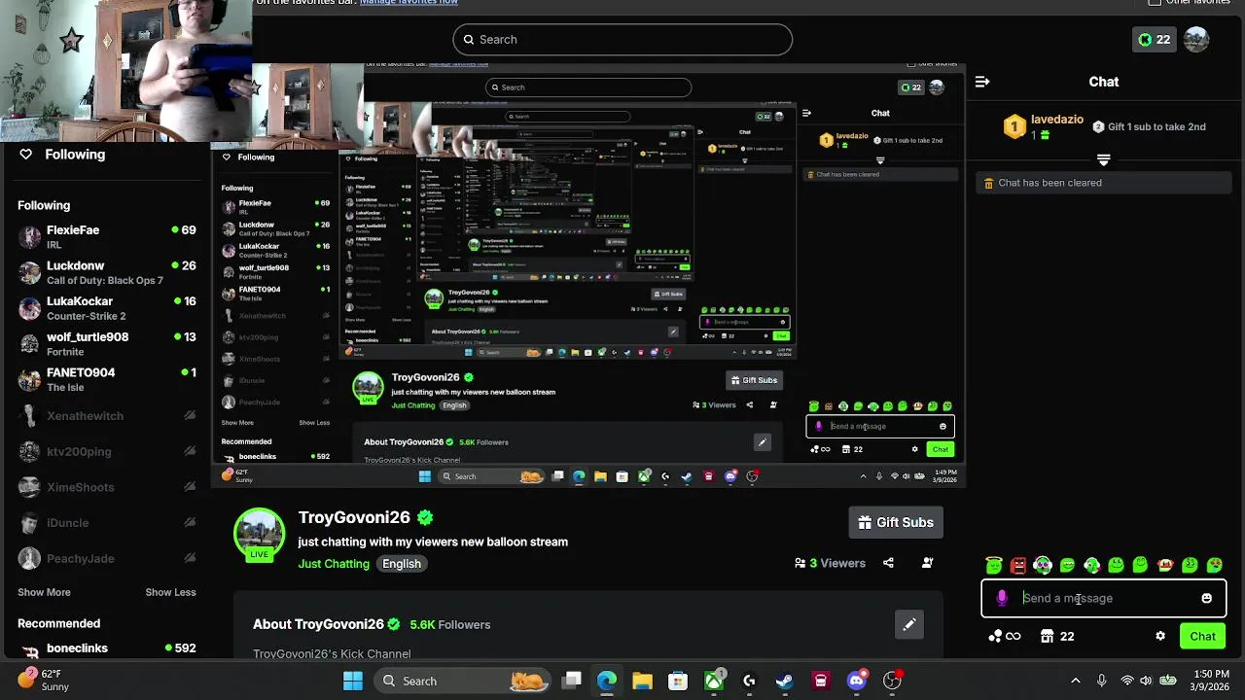Open the Just Chatting category link

pyautogui.click(x=334, y=564)
